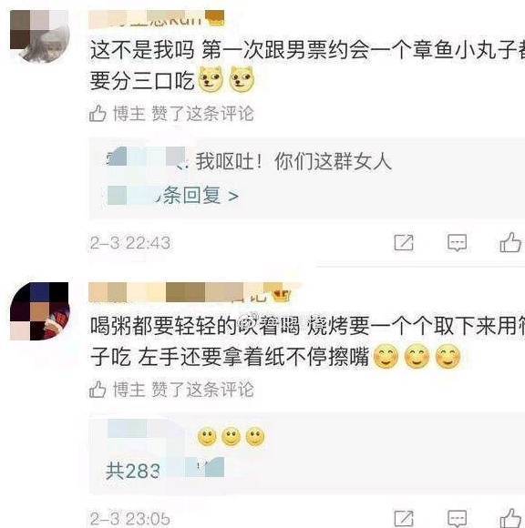
Task: Like the comment posted at 2-3 22:43
Action: pyautogui.click(x=510, y=242)
